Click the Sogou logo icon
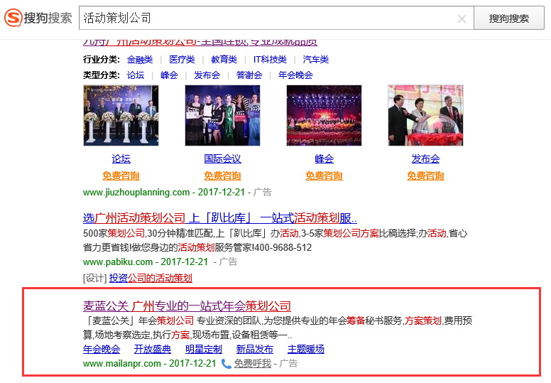The height and width of the screenshot is (383, 551). tap(13, 18)
